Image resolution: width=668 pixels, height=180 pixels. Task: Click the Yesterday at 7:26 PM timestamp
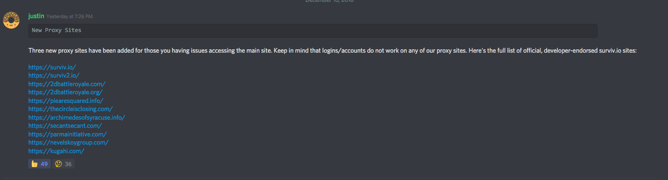[69, 16]
